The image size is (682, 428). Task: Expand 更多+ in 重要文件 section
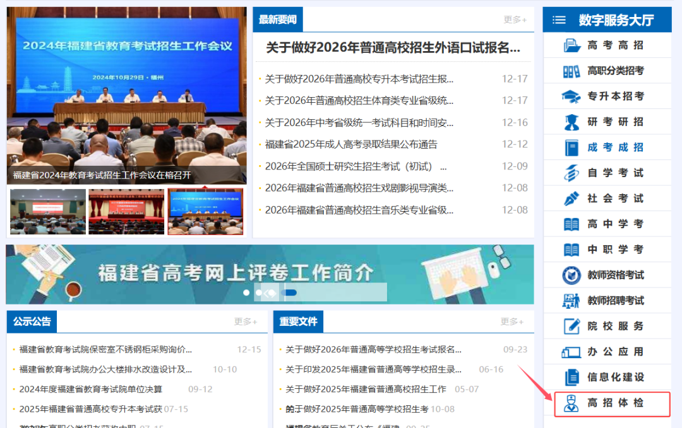[x=512, y=321]
